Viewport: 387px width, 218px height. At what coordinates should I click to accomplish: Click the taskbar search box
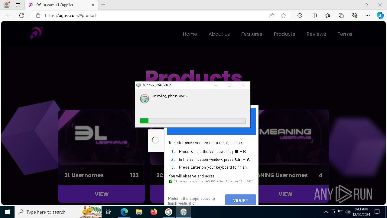[x=58, y=212]
